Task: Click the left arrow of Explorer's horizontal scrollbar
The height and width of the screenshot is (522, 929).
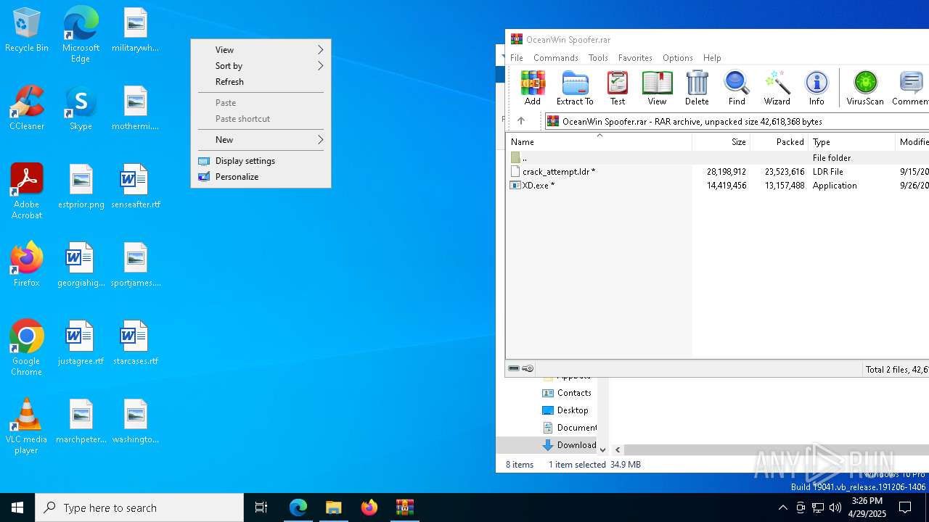Action: tap(618, 450)
